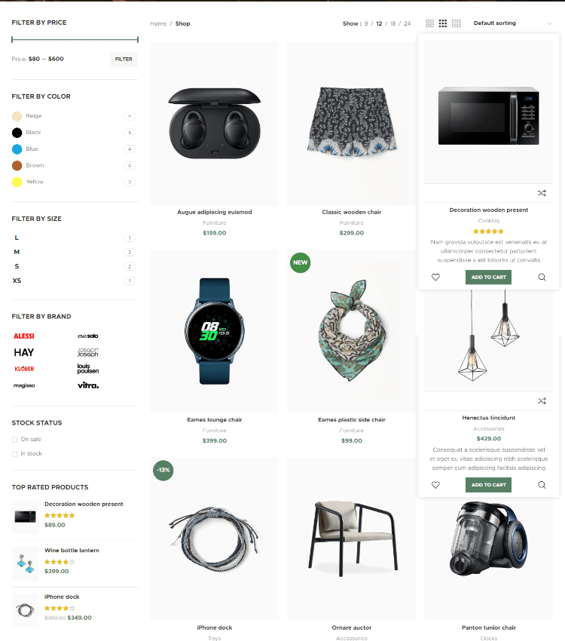Screen dimensions: 565x641
Task: Add Henectus tincidunt to wishlist
Action: click(x=435, y=485)
